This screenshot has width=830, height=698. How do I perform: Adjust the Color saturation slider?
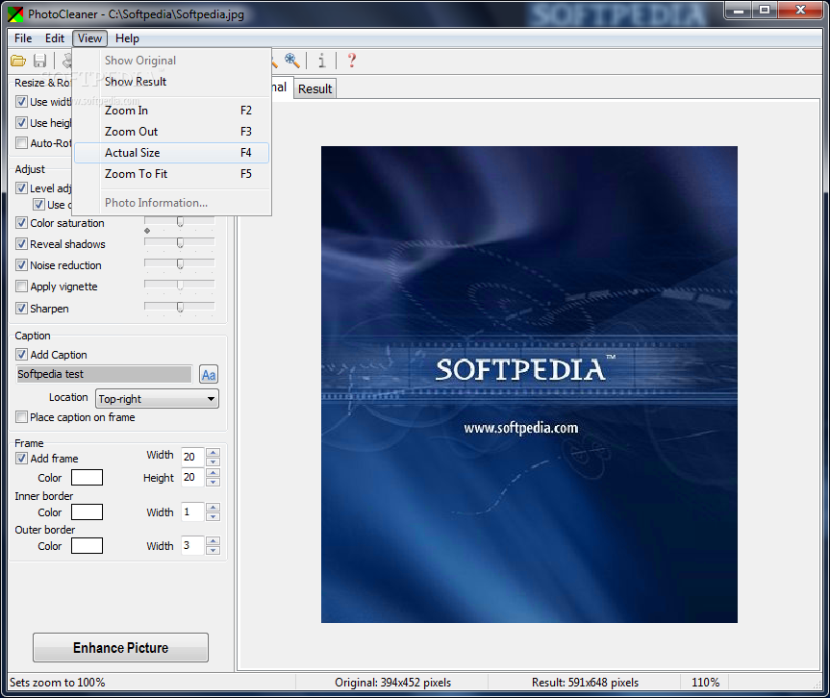tap(180, 222)
